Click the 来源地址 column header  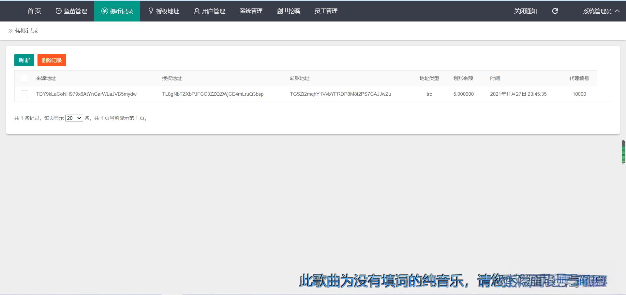click(46, 78)
